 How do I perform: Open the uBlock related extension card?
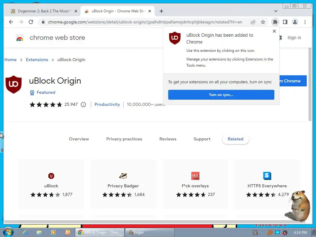(x=51, y=184)
